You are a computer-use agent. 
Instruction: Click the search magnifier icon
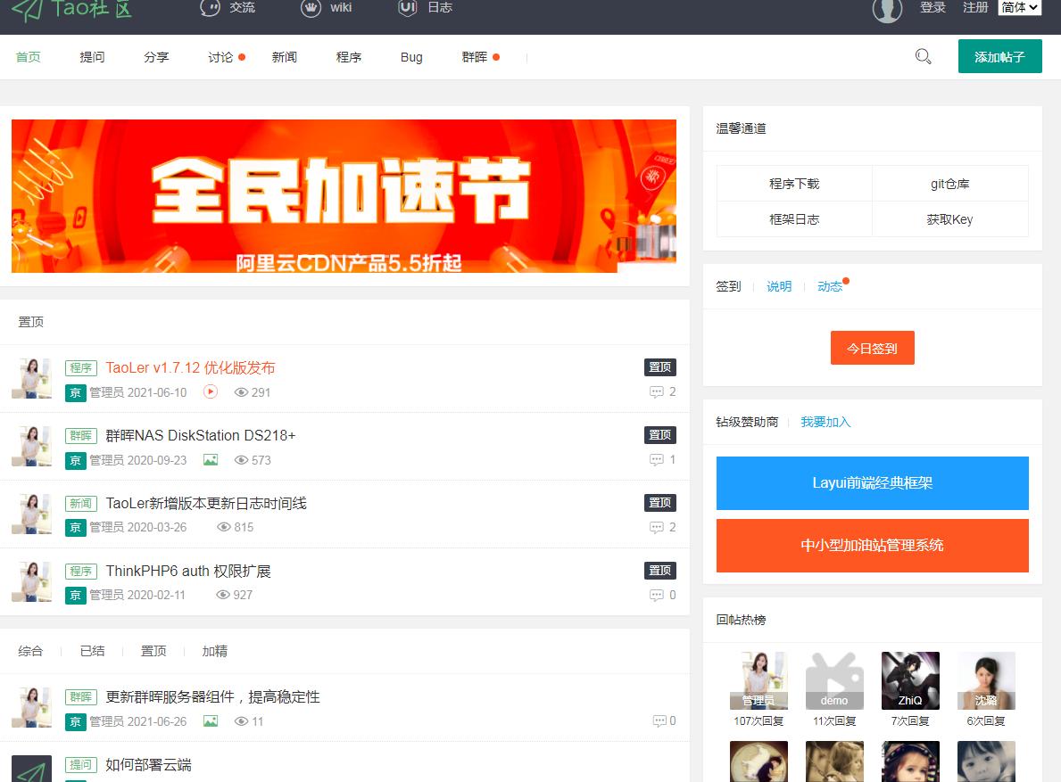(923, 56)
